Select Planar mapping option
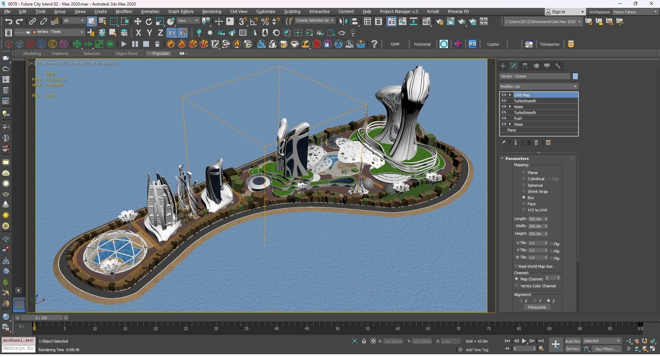 click(x=524, y=173)
